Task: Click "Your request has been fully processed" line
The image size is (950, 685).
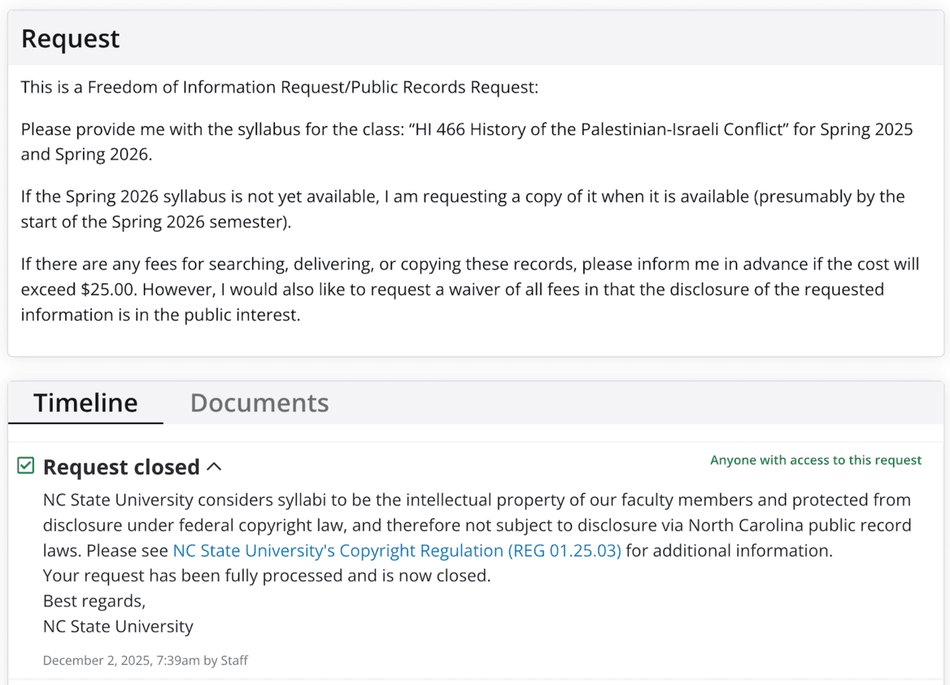Action: coord(267,576)
